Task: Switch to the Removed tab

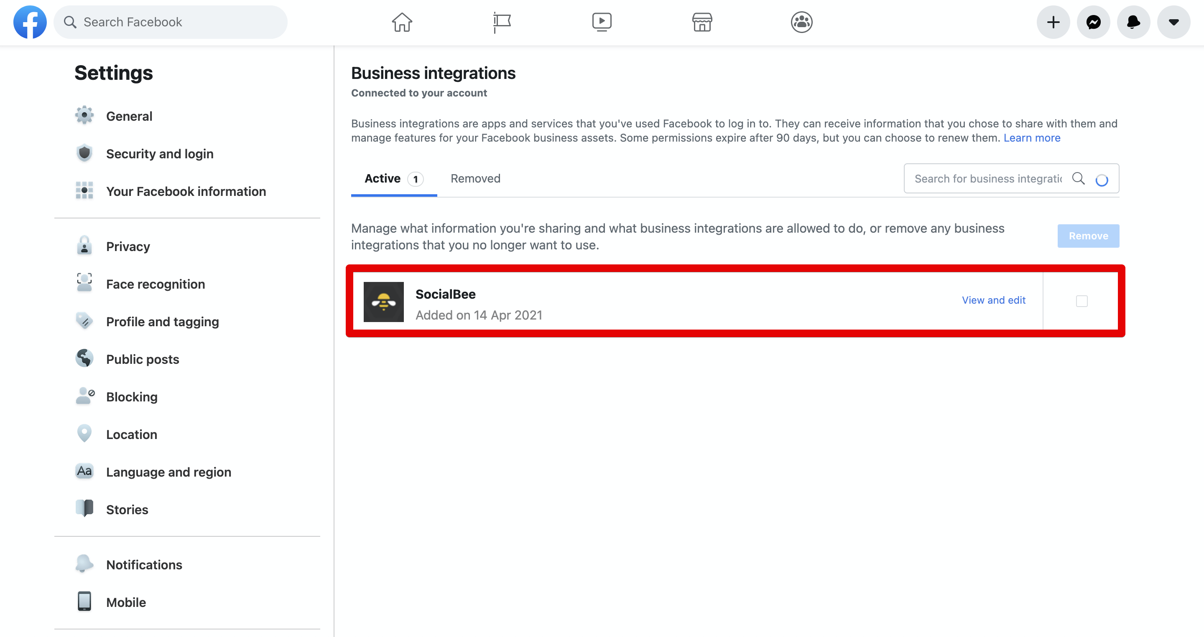Action: click(x=475, y=178)
